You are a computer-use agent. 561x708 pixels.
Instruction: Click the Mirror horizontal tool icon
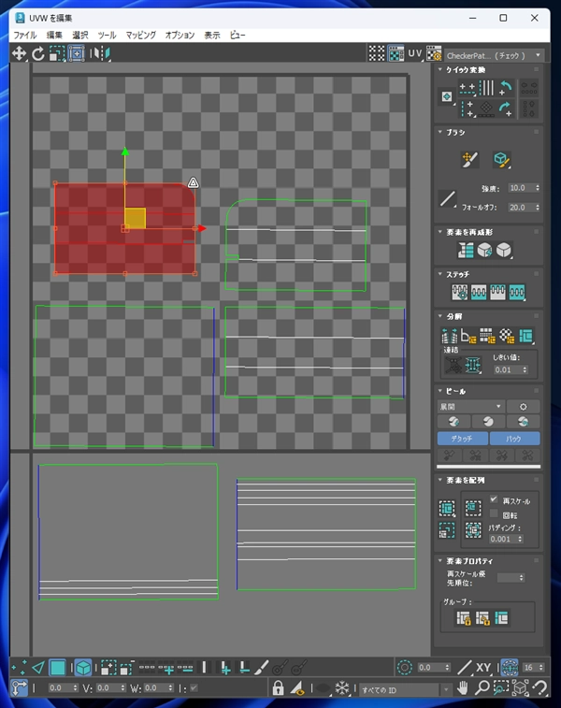click(100, 53)
